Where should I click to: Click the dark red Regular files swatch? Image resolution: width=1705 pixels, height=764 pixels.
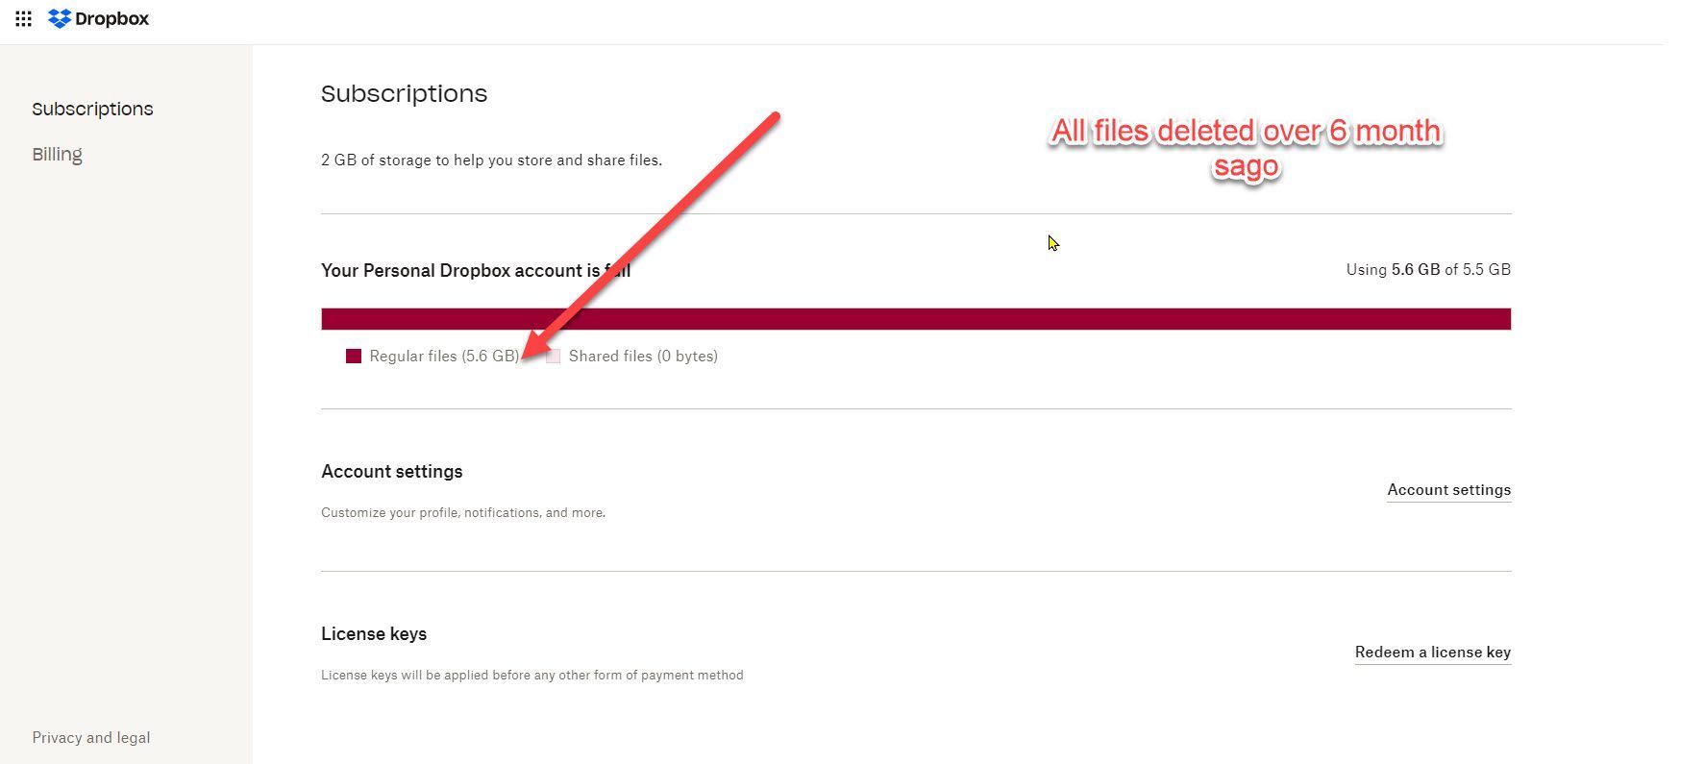pyautogui.click(x=354, y=357)
